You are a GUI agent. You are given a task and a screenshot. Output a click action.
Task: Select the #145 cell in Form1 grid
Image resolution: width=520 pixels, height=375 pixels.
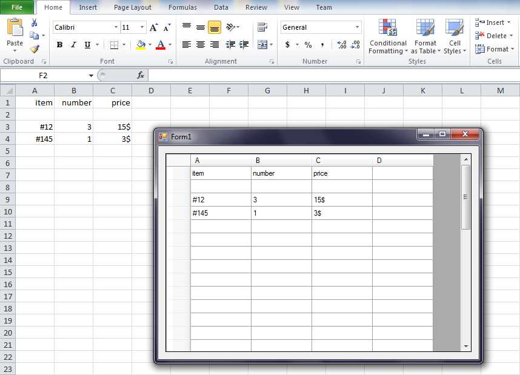click(221, 213)
